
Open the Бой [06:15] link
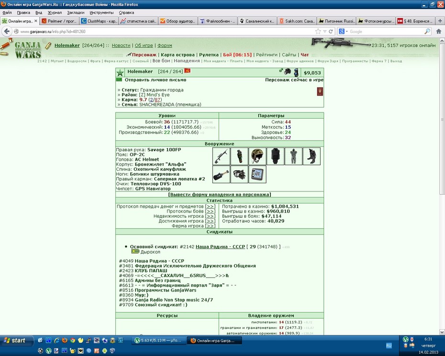coord(237,55)
